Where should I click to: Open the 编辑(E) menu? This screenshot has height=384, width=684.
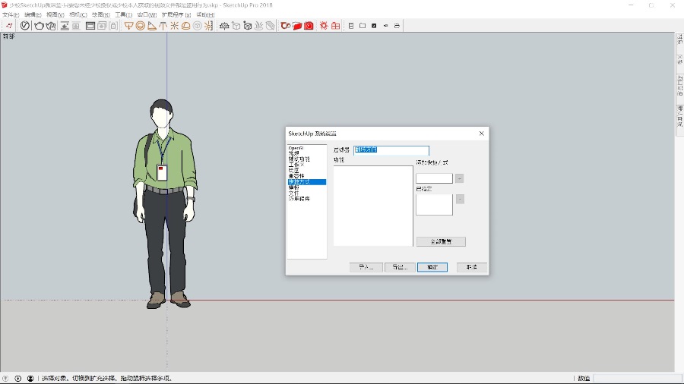[x=33, y=15]
